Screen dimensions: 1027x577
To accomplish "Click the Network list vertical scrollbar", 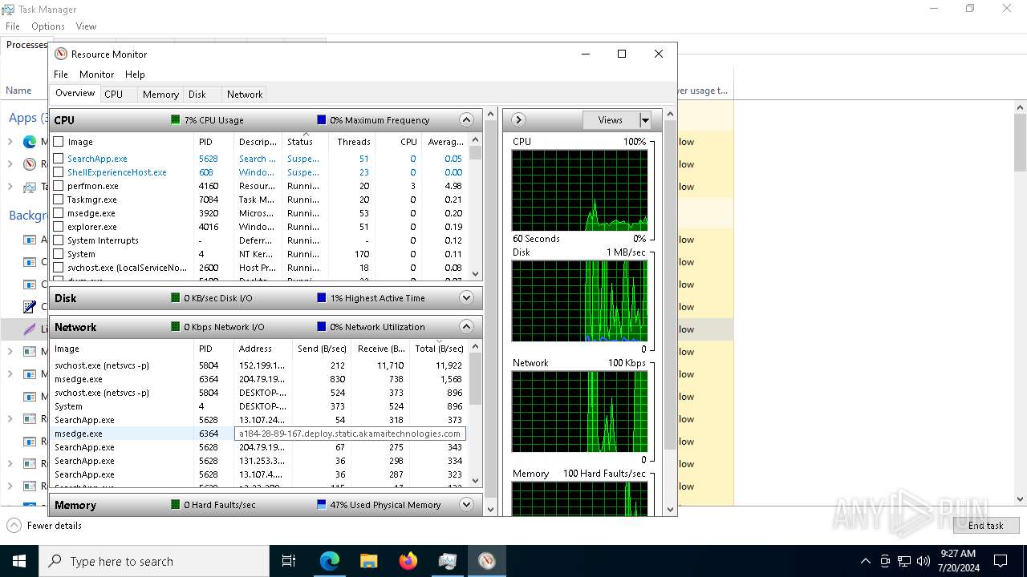I will click(x=475, y=413).
